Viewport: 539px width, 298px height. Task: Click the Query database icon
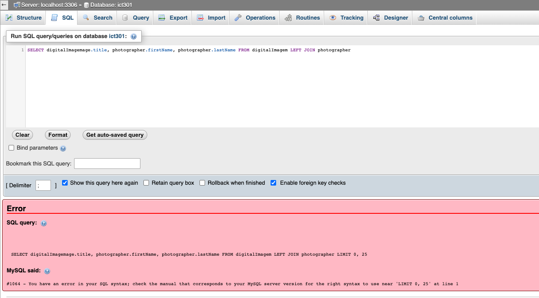pos(125,18)
